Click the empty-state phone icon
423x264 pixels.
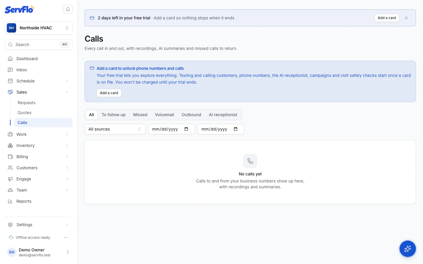click(250, 161)
